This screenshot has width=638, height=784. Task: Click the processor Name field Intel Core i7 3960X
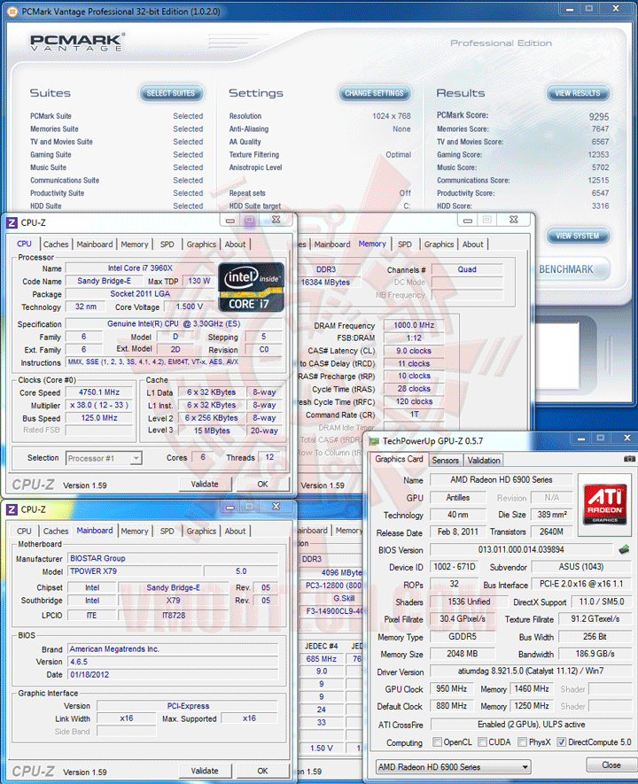coord(141,268)
